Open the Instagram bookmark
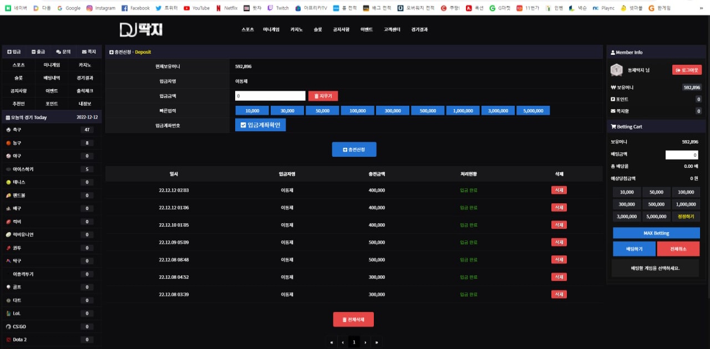The image size is (710, 349). [x=101, y=8]
